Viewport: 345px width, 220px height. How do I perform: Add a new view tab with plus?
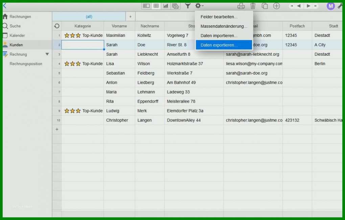pyautogui.click(x=130, y=17)
